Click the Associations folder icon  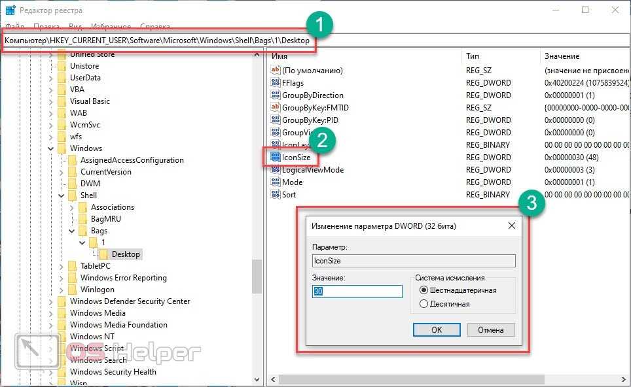click(83, 207)
